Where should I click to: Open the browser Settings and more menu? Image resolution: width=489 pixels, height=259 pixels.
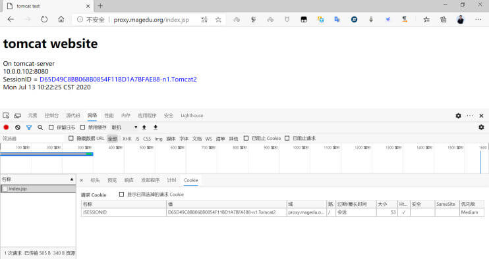478,19
